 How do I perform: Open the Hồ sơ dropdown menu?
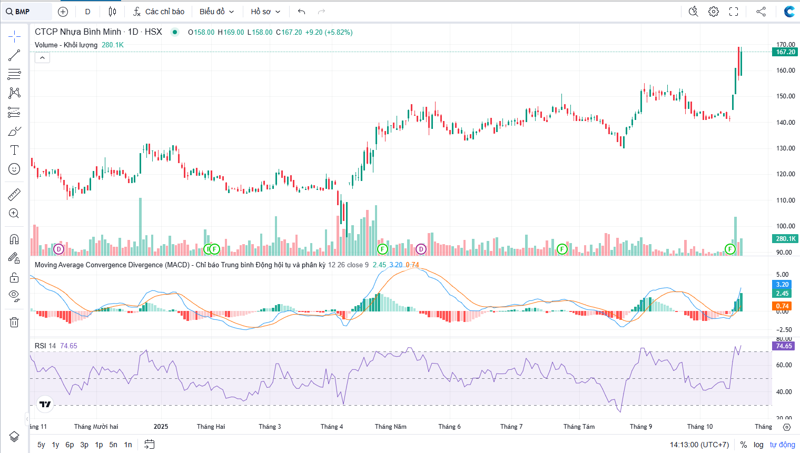(265, 12)
